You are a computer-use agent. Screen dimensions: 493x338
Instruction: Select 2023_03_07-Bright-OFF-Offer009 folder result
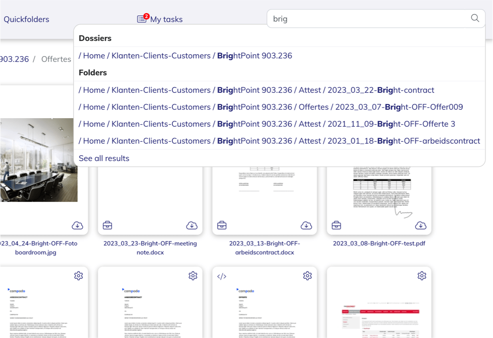pyautogui.click(x=271, y=107)
